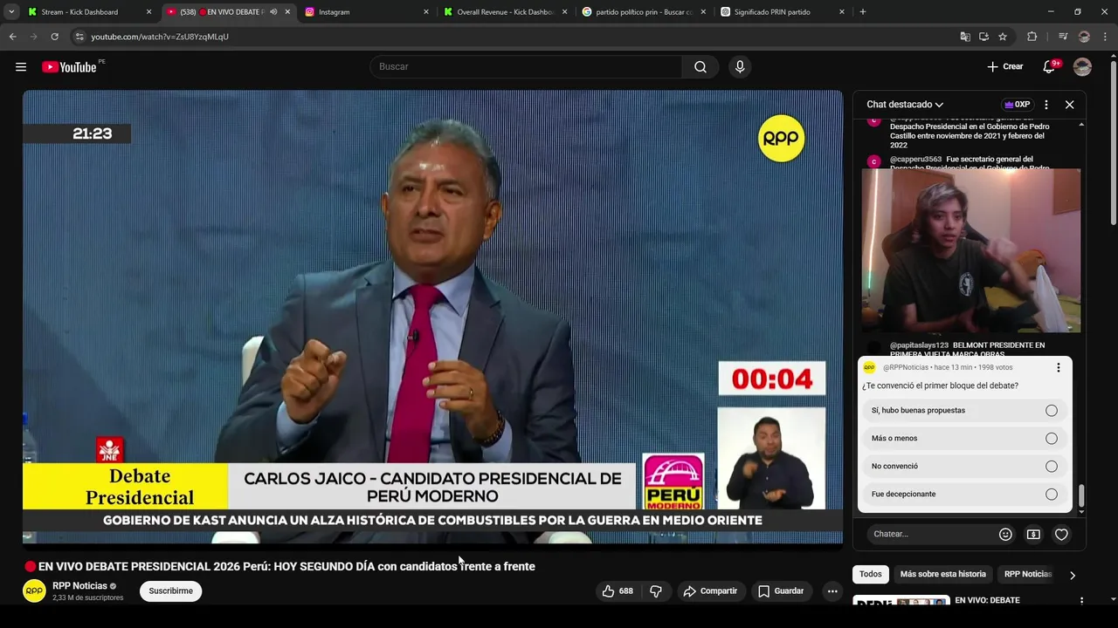This screenshot has width=1118, height=628.
Task: Open the YouTube hamburger guide menu
Action: [x=21, y=67]
